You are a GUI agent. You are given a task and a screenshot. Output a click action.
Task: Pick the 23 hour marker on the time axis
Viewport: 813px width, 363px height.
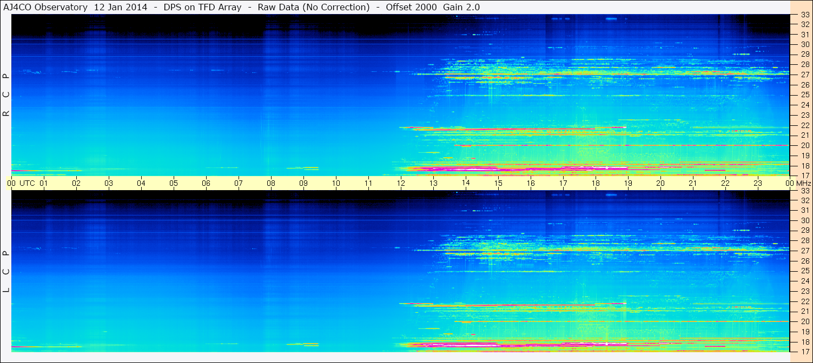pyautogui.click(x=758, y=183)
